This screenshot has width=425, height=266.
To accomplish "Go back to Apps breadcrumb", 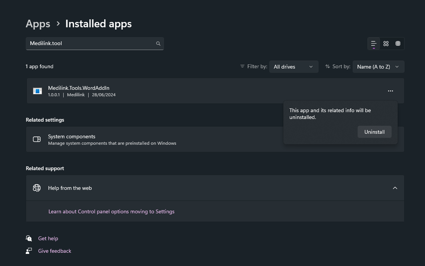I will (38, 24).
